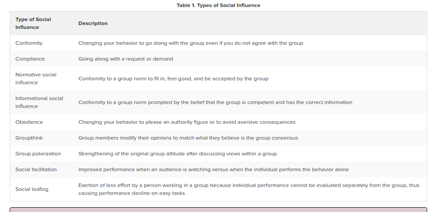Select the 'Obedience' row label

[29, 122]
